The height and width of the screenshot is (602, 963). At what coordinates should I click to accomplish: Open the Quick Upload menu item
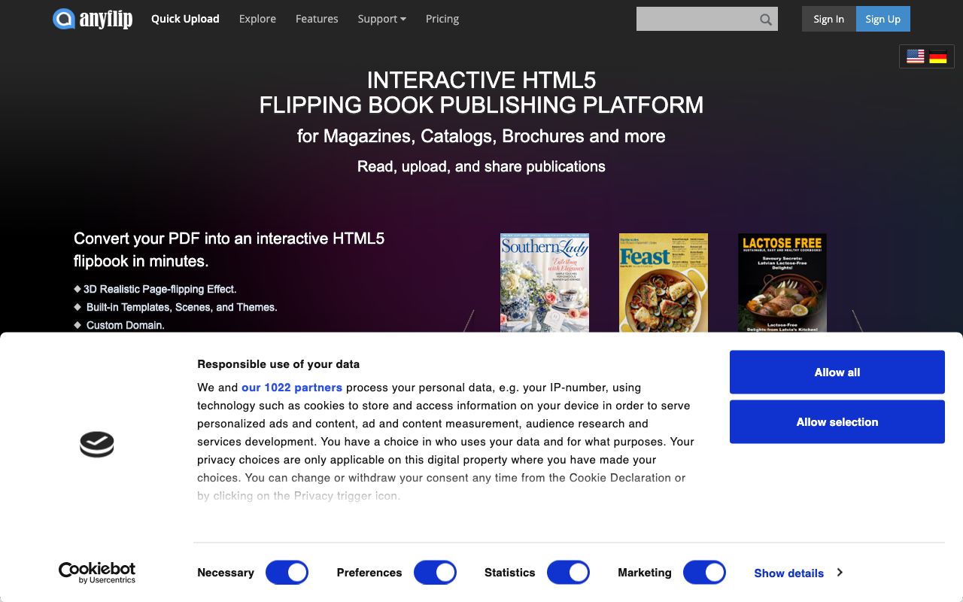(x=185, y=19)
